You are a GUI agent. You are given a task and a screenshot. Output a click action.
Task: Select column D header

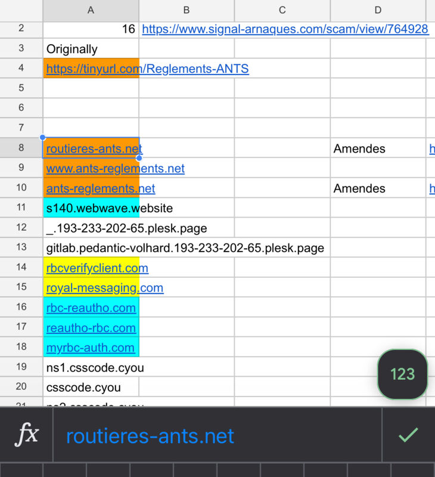point(378,10)
